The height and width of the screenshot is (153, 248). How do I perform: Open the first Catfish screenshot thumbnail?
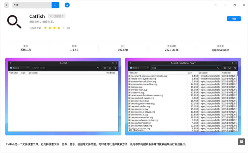click(63, 96)
